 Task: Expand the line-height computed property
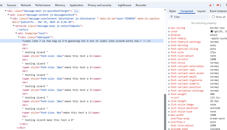click(169, 101)
